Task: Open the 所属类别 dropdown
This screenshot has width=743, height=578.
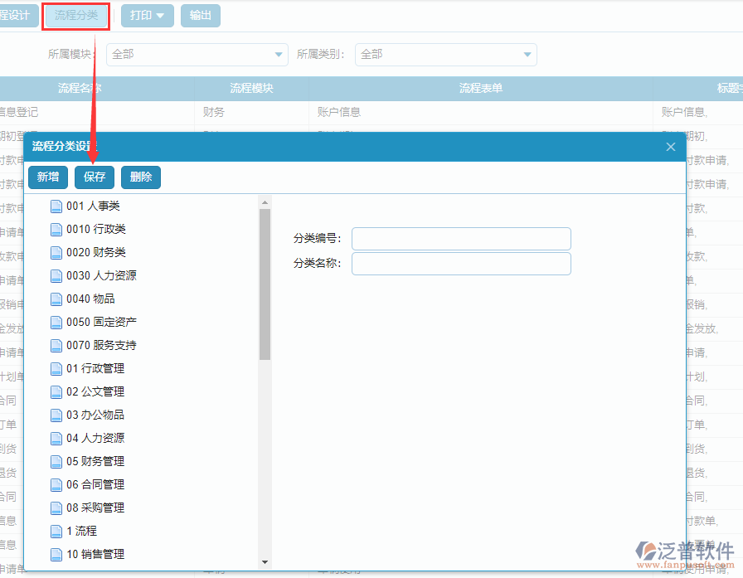Action: click(x=526, y=54)
